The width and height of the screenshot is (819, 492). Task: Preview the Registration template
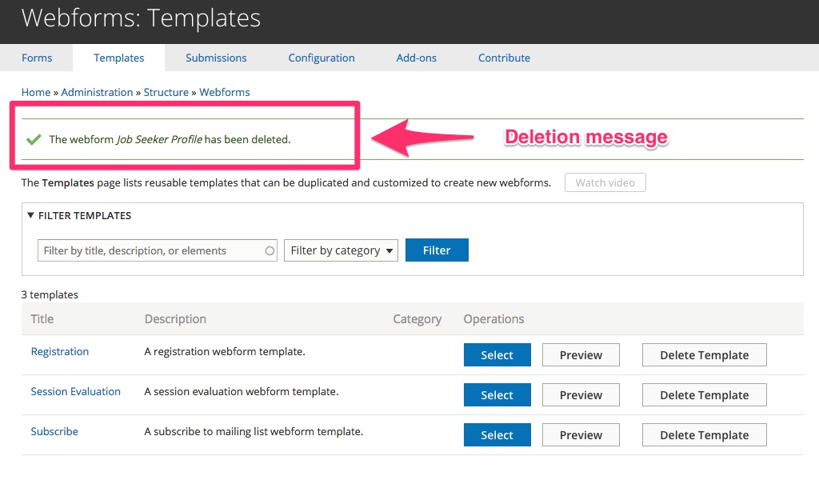click(581, 355)
